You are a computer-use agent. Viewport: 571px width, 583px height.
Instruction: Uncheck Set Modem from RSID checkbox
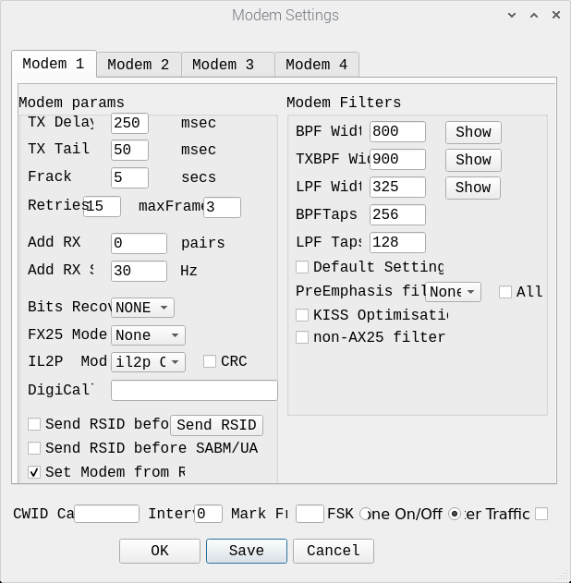34,472
